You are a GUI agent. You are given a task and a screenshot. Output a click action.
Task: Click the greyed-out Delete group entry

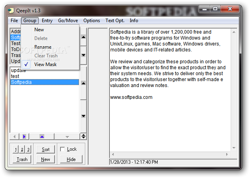tap(50, 38)
